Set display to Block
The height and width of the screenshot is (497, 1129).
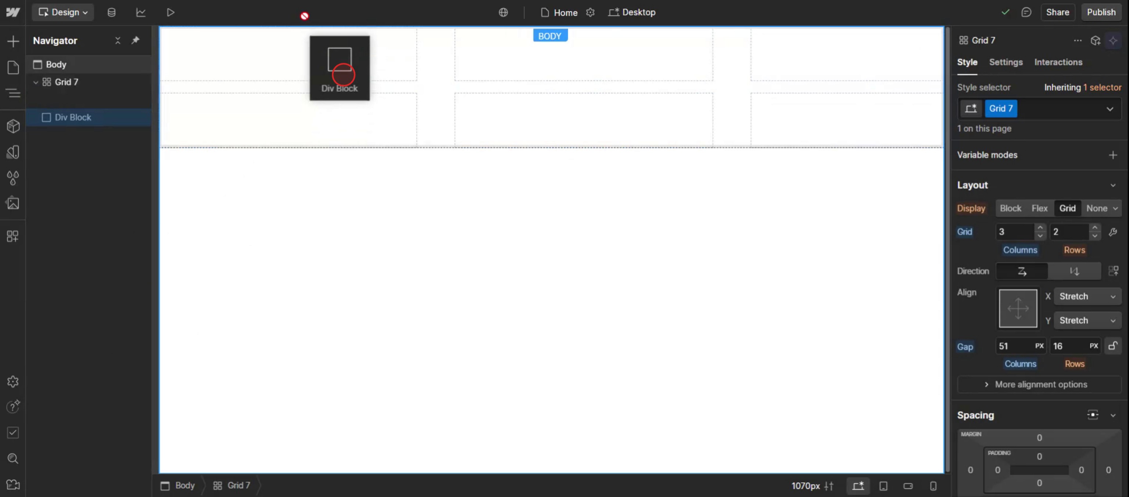[1010, 208]
